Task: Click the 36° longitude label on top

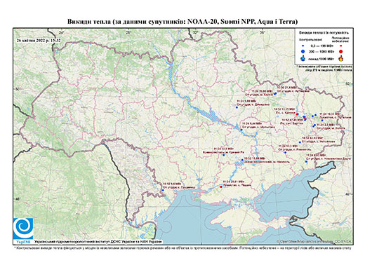Action: [263, 32]
